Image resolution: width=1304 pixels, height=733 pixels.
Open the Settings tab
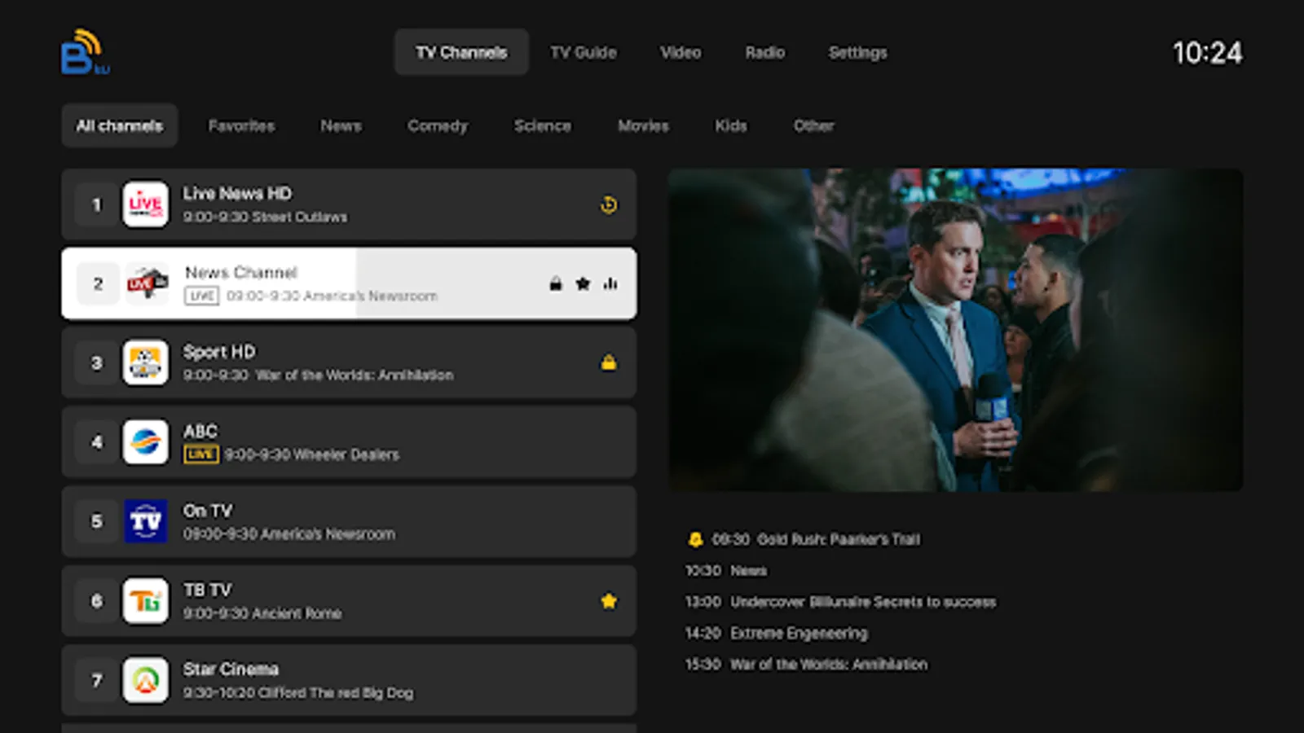pyautogui.click(x=858, y=52)
